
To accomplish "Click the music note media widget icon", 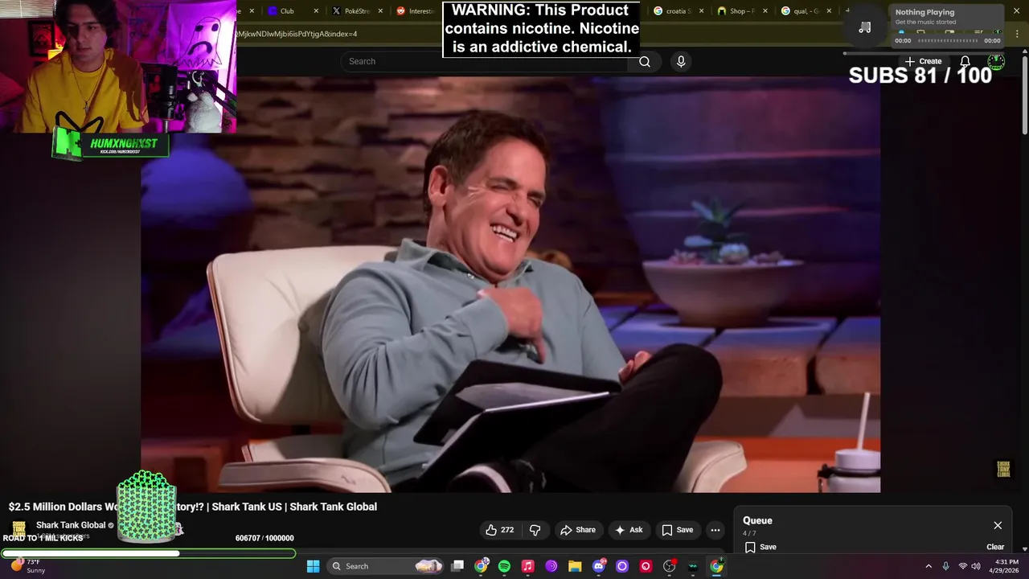I will [x=865, y=27].
